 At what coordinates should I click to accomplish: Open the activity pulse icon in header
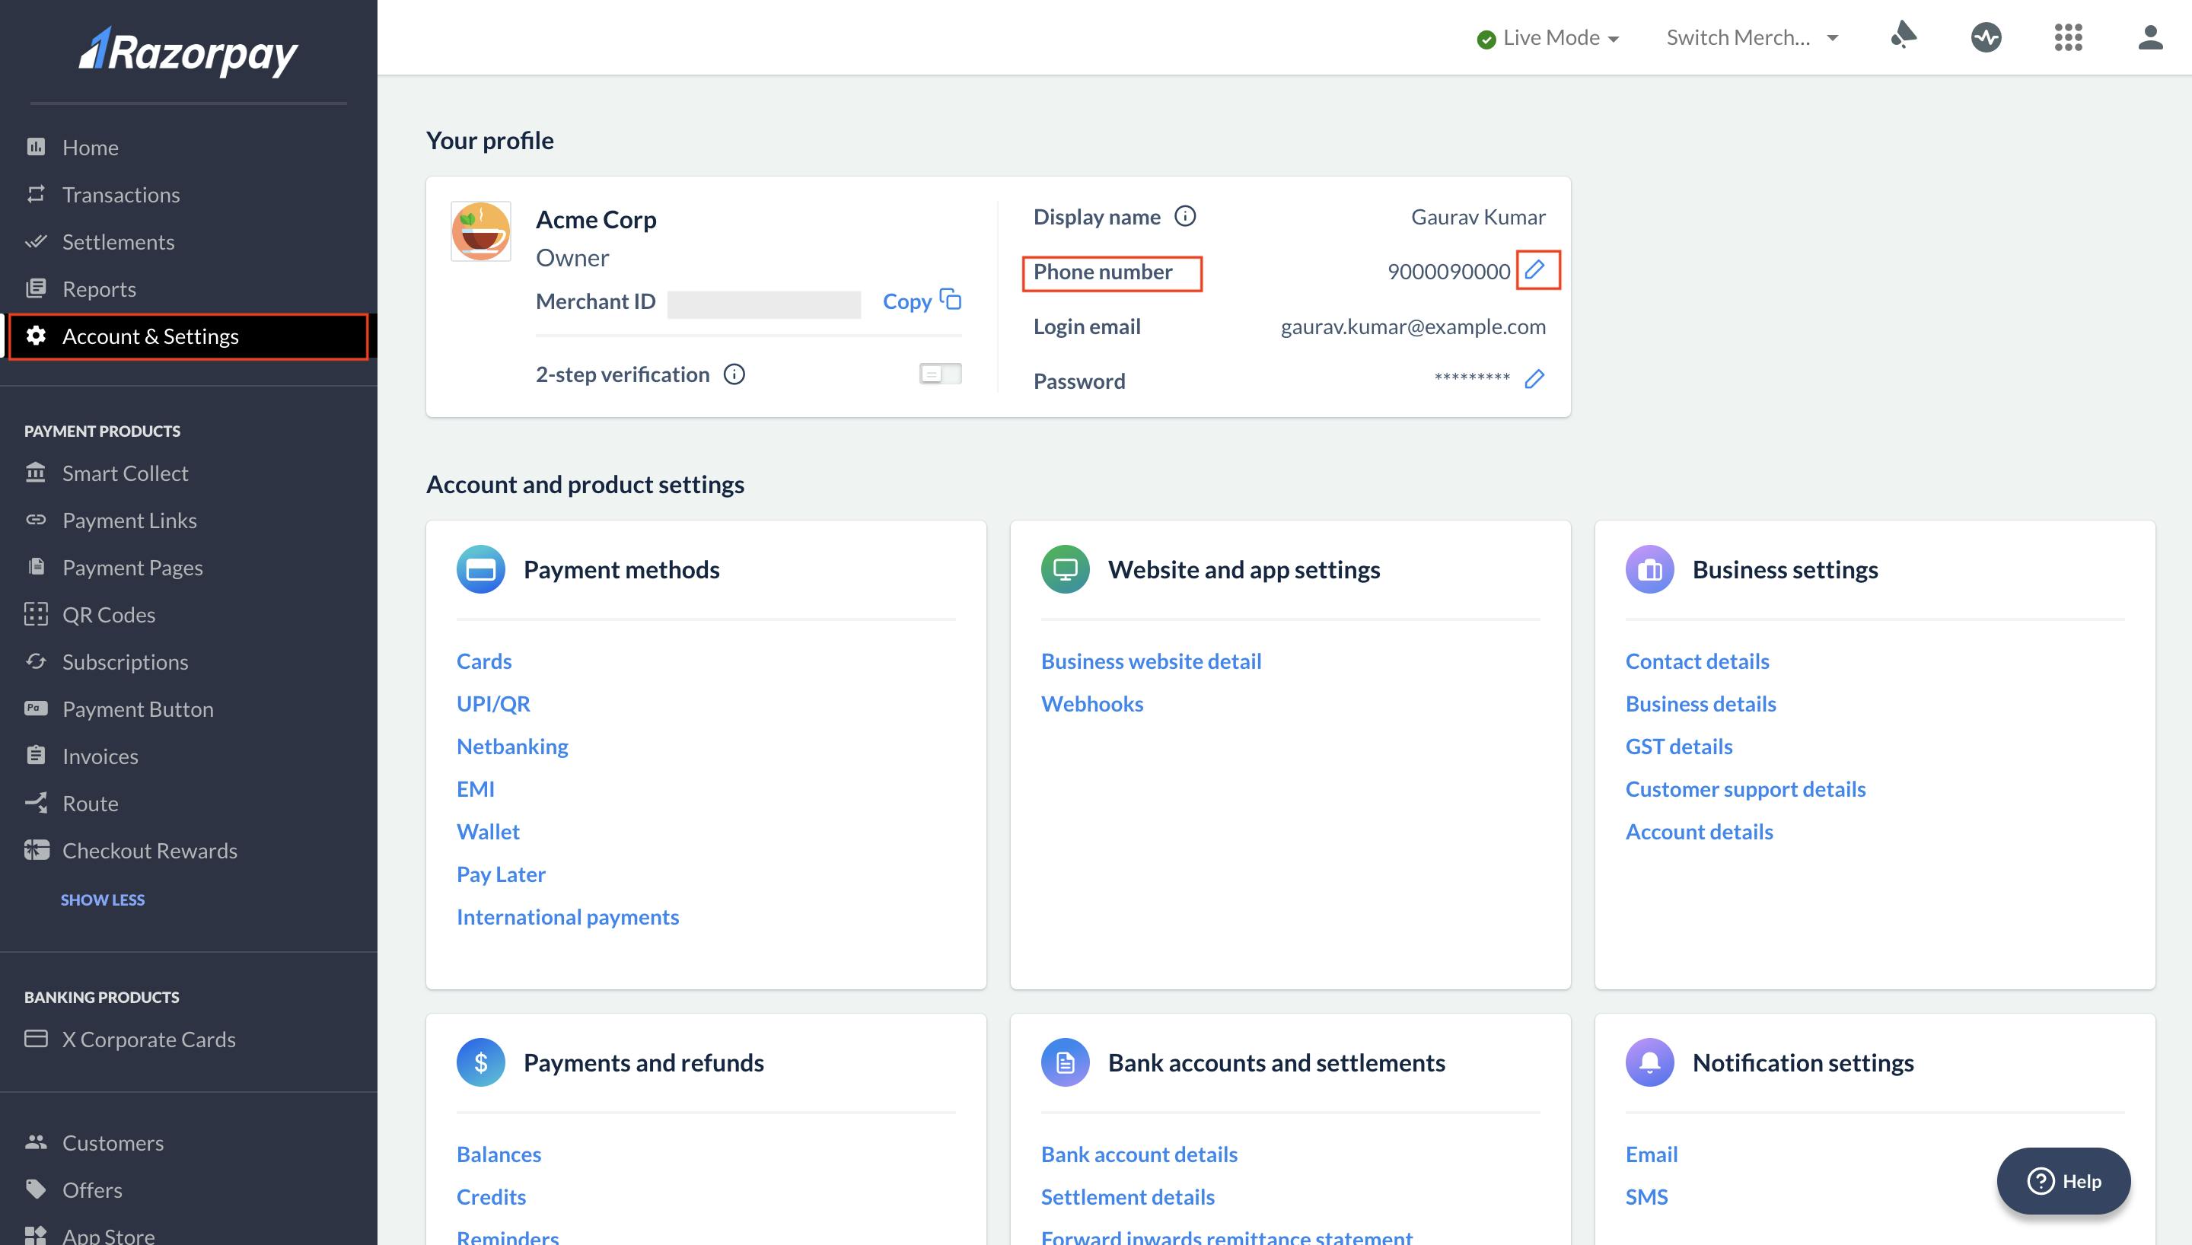tap(1985, 37)
